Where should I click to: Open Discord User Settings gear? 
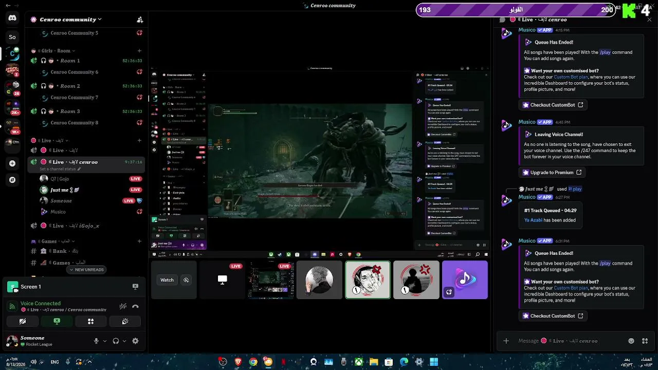pyautogui.click(x=135, y=341)
